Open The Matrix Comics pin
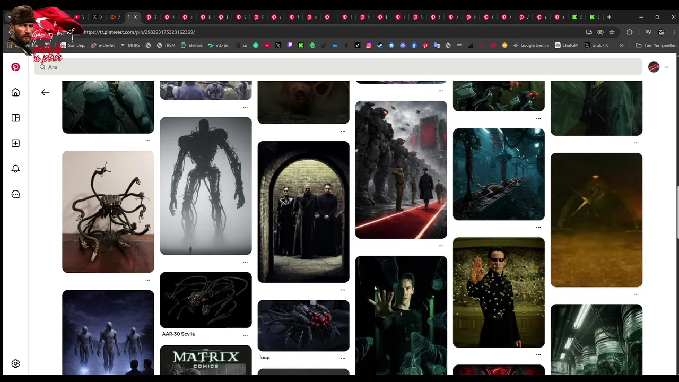 206,360
